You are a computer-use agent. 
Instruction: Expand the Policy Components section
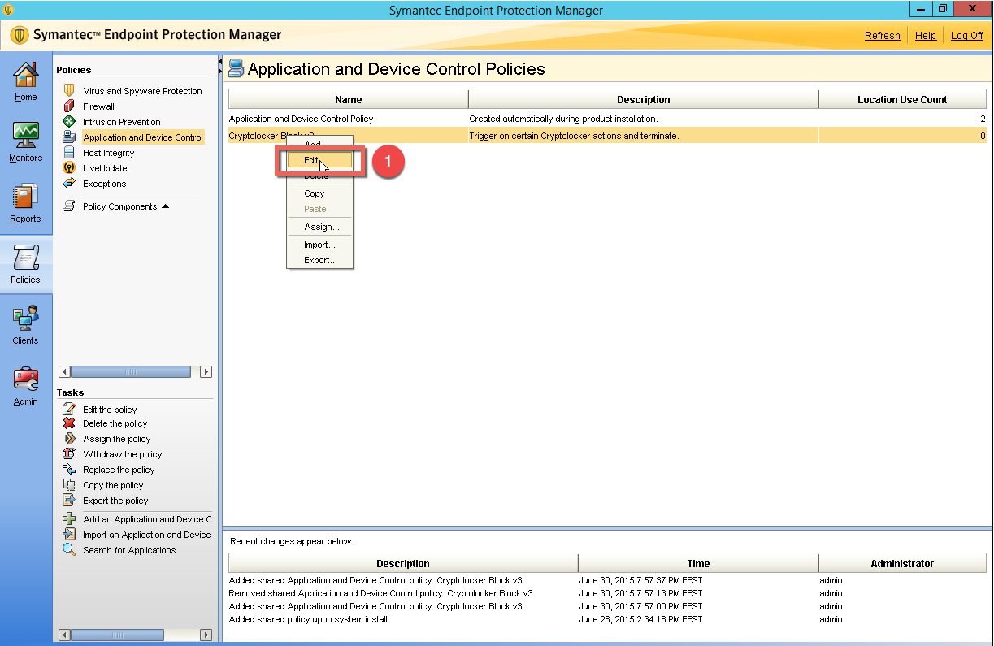[165, 206]
